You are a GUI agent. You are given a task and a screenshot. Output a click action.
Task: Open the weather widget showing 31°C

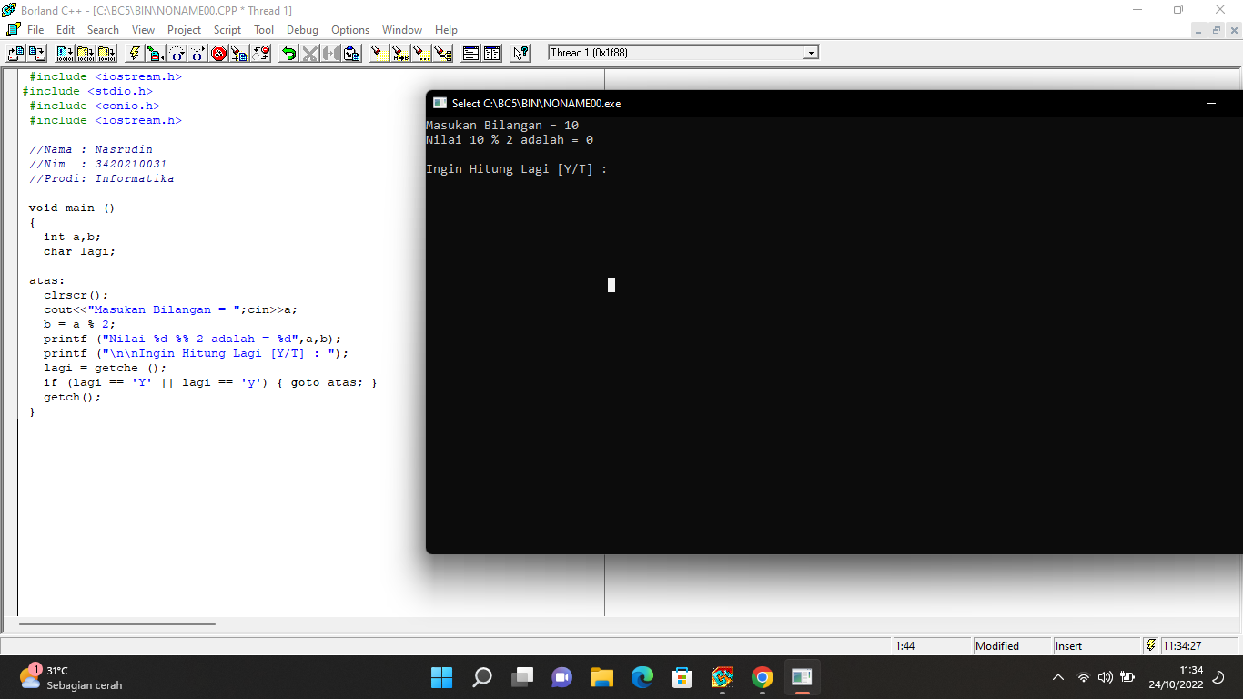tap(71, 677)
